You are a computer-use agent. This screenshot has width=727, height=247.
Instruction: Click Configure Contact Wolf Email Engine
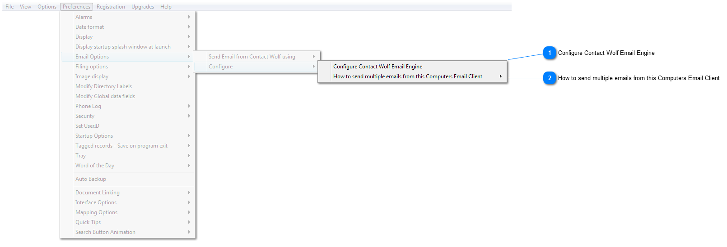(x=412, y=67)
